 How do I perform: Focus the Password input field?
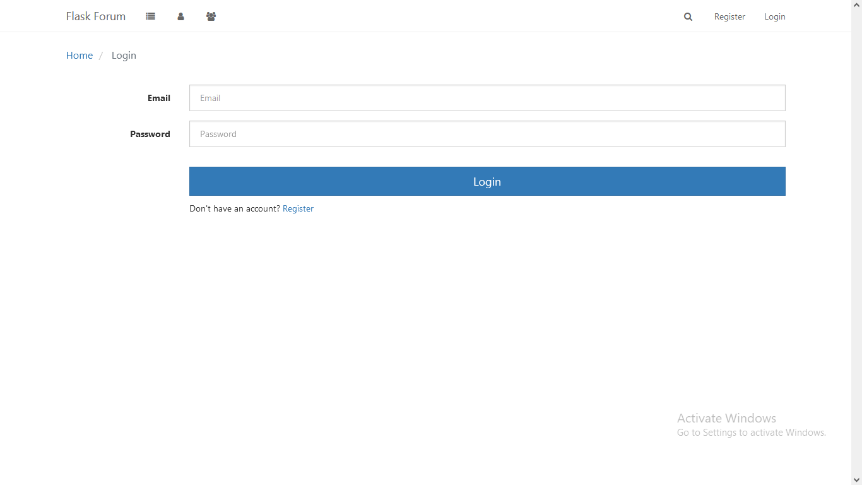tap(487, 134)
